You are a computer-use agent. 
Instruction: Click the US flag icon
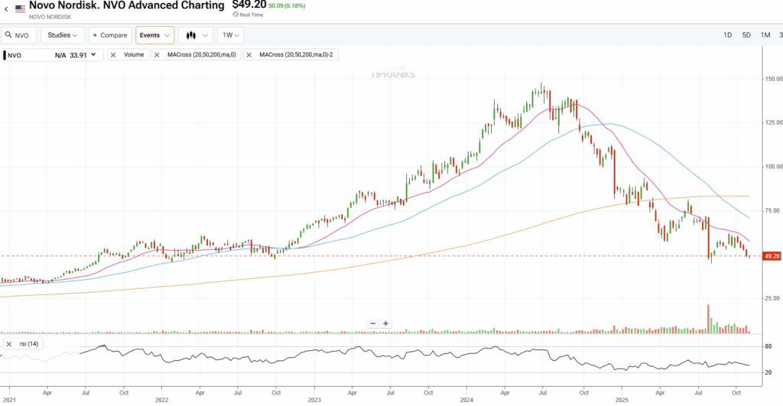coord(21,8)
